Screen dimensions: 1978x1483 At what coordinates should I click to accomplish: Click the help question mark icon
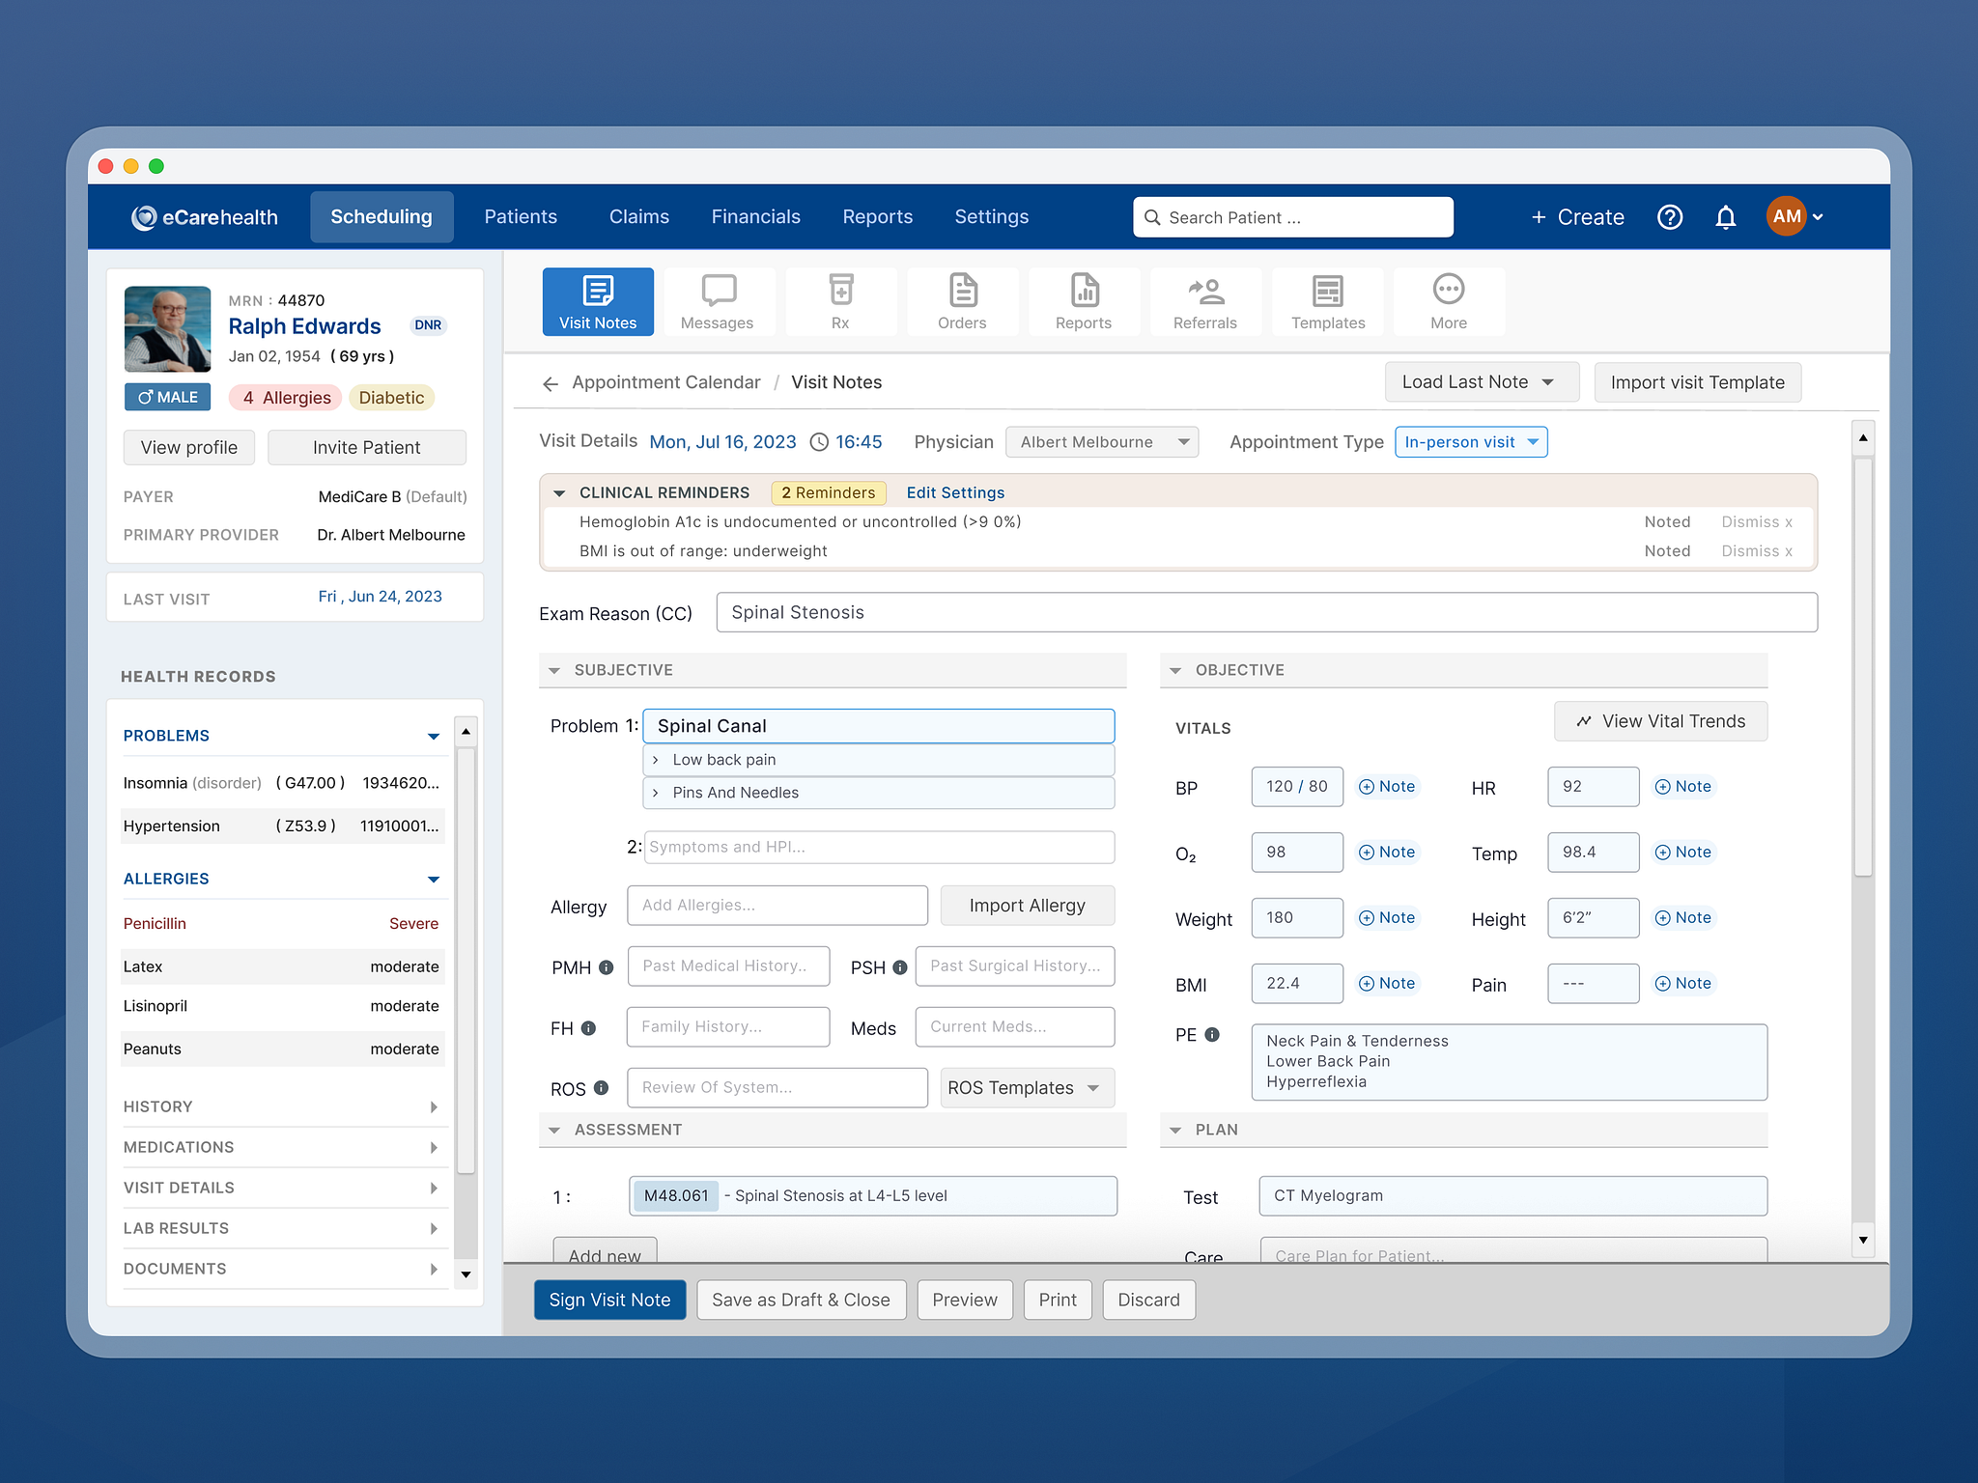[x=1670, y=216]
